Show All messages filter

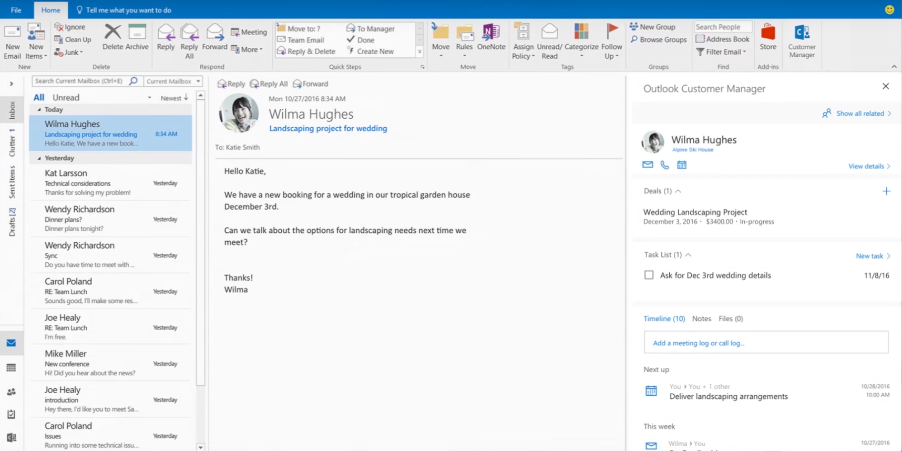(x=39, y=97)
